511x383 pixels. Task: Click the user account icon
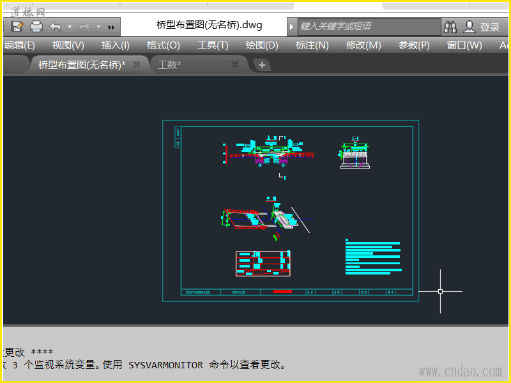click(x=469, y=27)
